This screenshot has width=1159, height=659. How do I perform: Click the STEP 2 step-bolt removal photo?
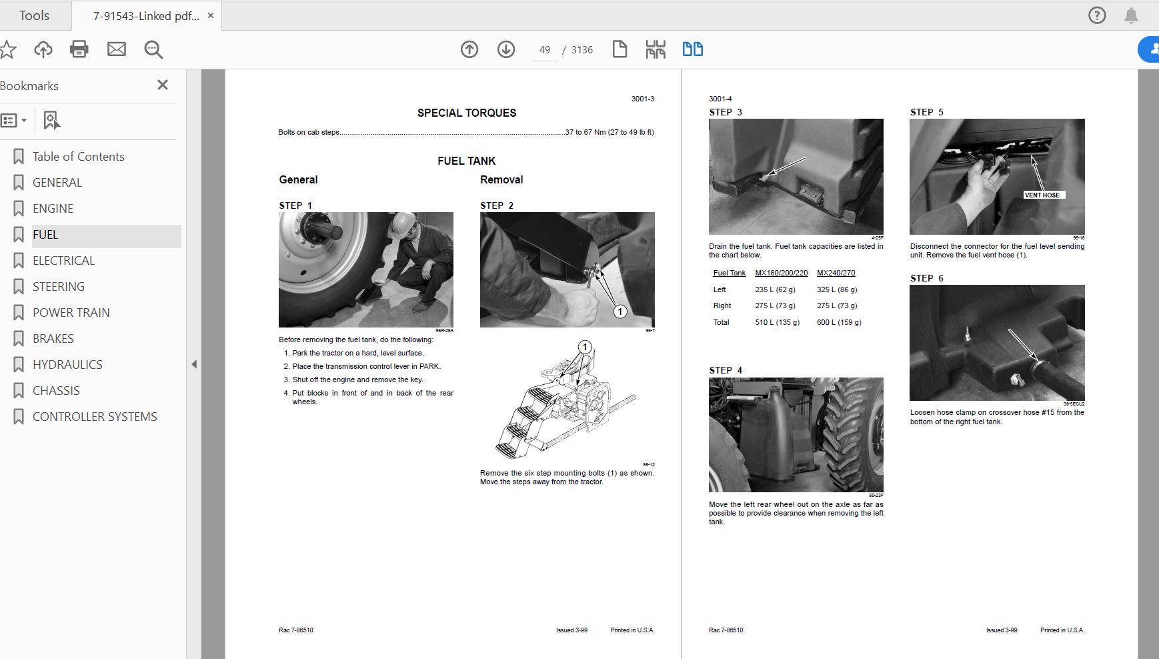tap(567, 270)
